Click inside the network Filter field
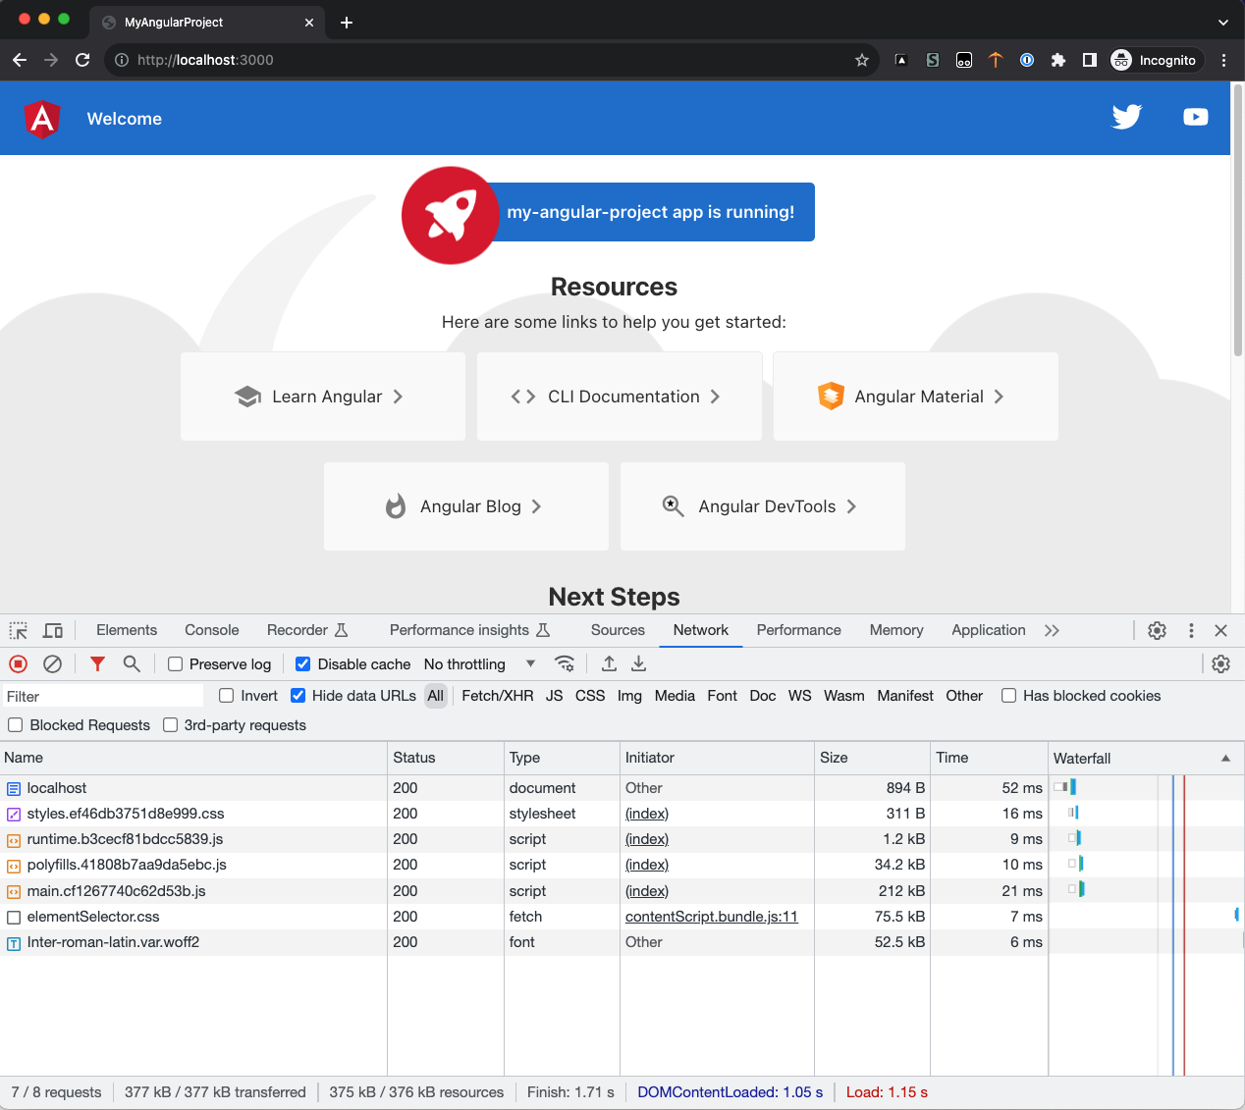 point(98,695)
